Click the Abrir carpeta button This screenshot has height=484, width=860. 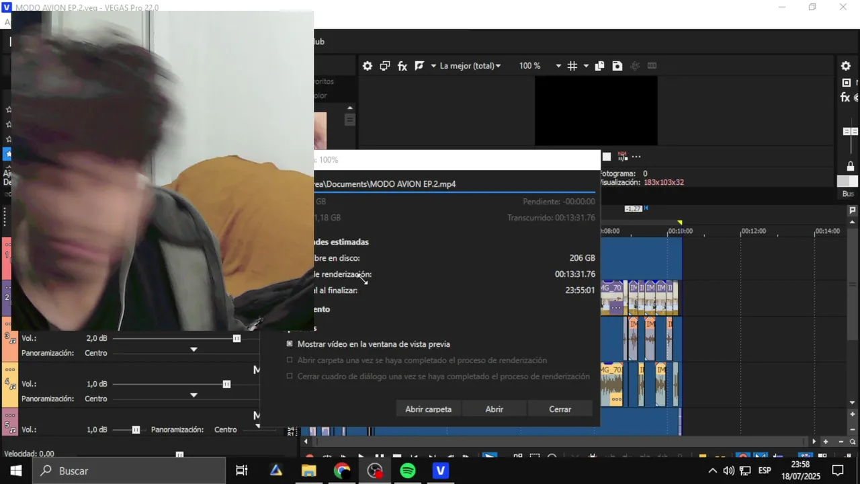(x=428, y=409)
